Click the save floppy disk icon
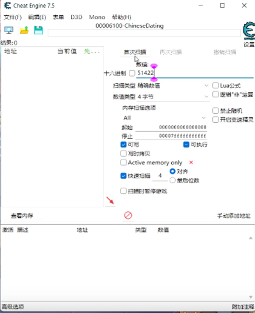 pyautogui.click(x=38, y=30)
